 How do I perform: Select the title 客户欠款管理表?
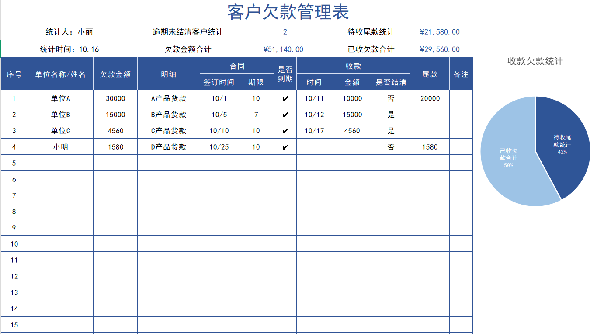[x=288, y=12]
